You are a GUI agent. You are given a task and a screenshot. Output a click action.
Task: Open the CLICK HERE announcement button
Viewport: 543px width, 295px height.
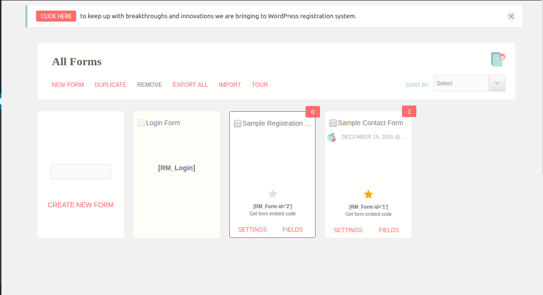pos(56,16)
